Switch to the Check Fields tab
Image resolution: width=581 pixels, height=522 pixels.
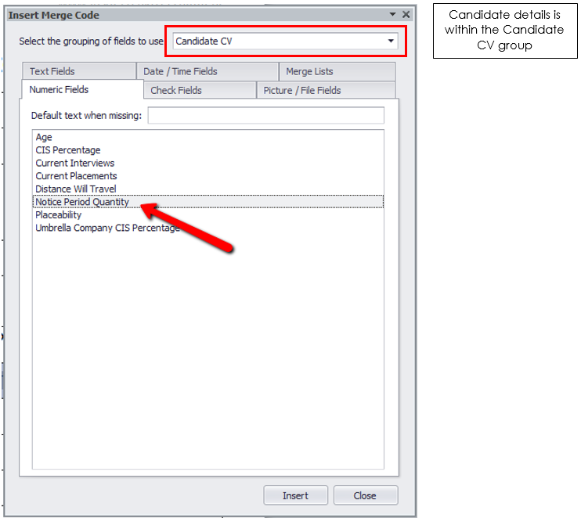pos(176,91)
